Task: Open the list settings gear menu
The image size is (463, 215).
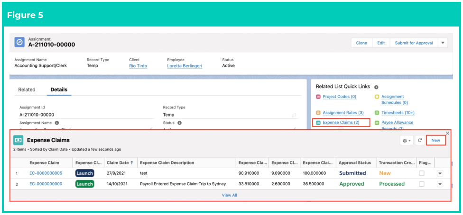Action: 407,141
